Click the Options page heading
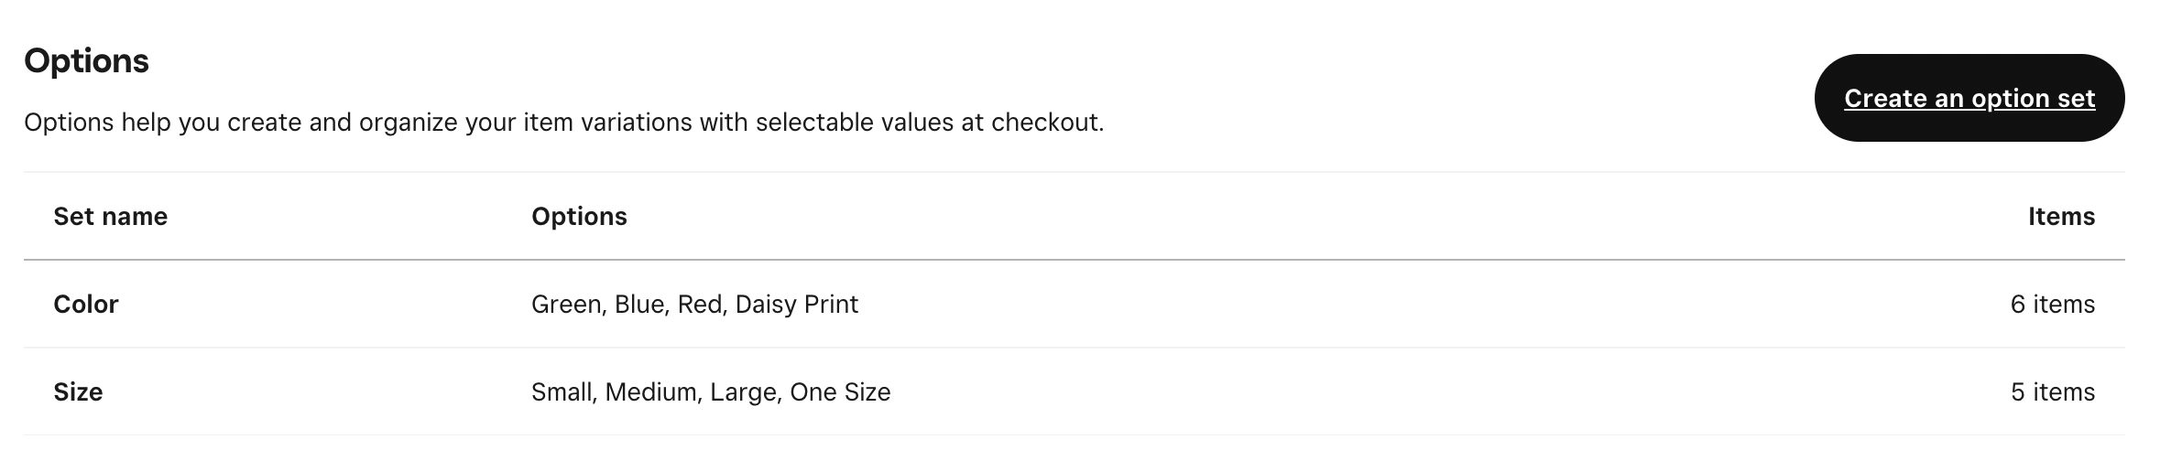This screenshot has width=2171, height=450. pos(86,61)
